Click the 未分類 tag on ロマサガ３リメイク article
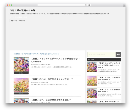The height and width of the screenshot is (111, 131). click(x=46, y=82)
